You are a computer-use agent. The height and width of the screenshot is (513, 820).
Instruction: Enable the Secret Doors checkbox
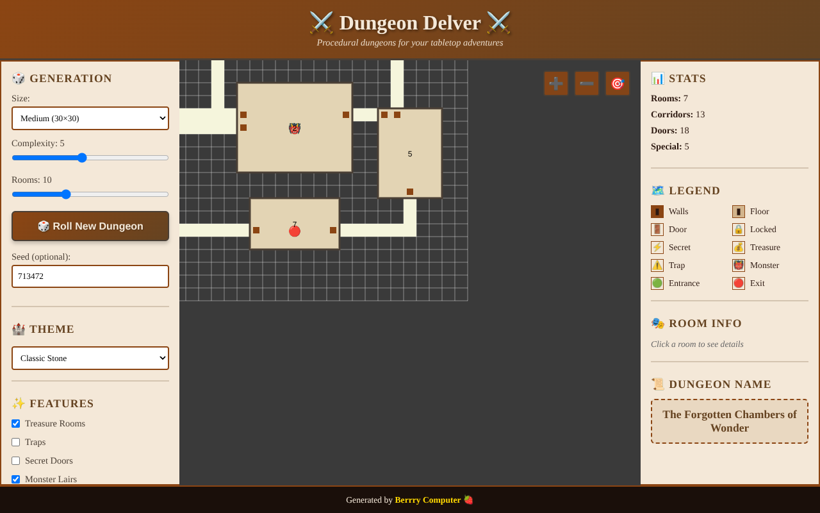15,460
